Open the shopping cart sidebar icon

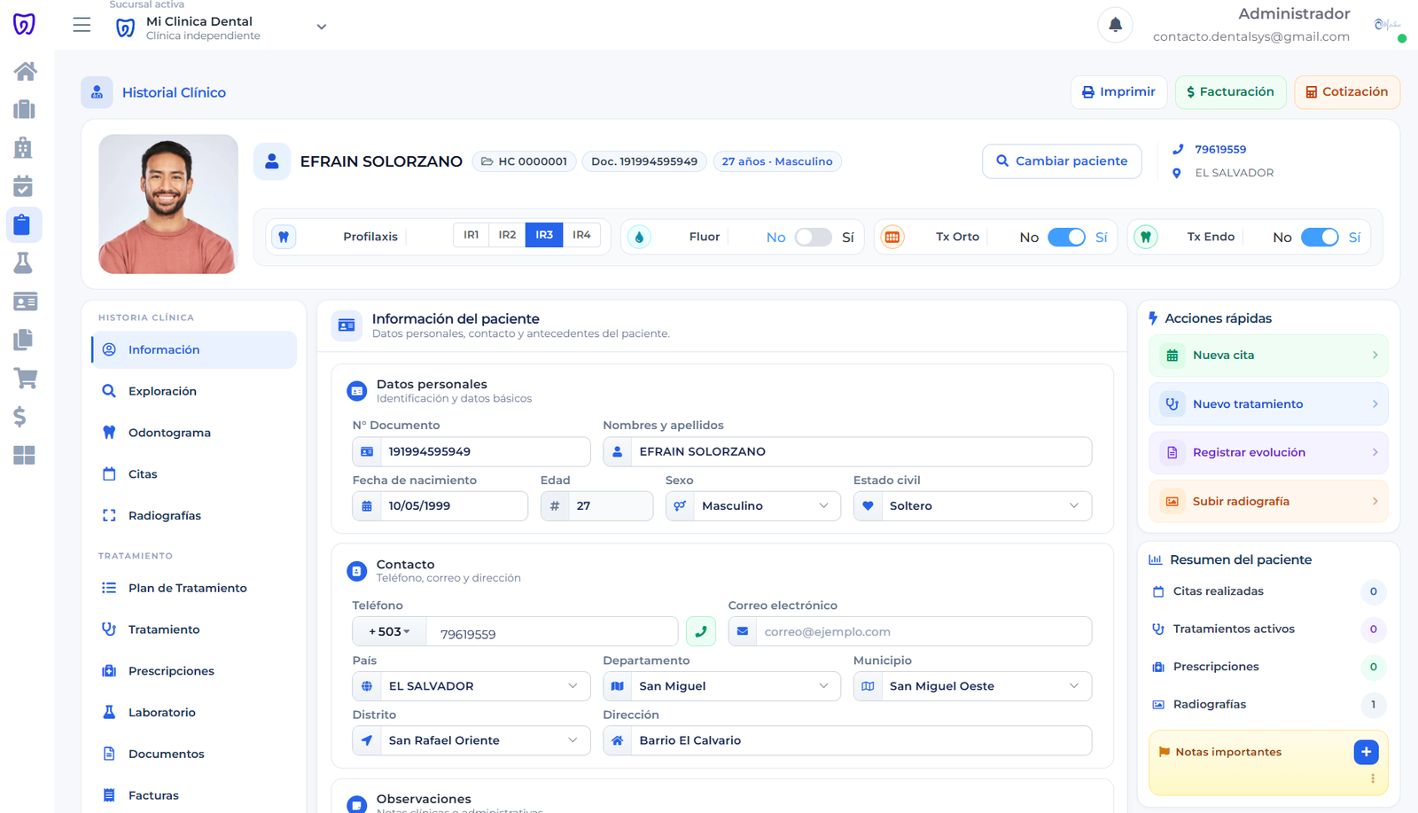[25, 379]
